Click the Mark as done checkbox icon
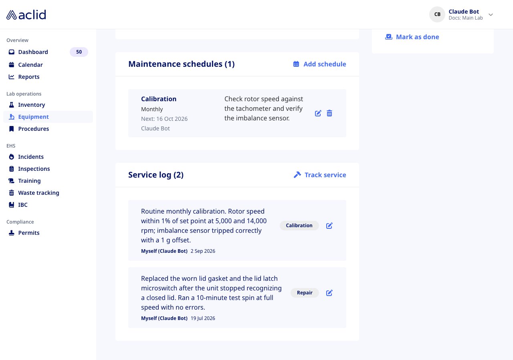Viewport: 513px width, 360px height. click(x=388, y=37)
